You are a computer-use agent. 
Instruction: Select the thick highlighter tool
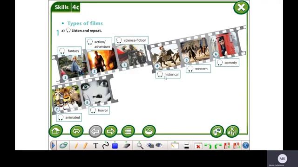(x=85, y=146)
